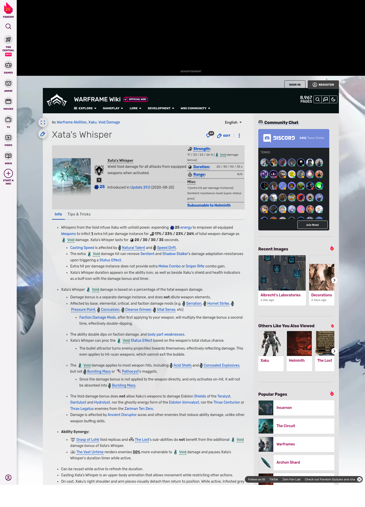365x507 pixels.
Task: Open the 64 comments bubble icon
Action: coord(210,135)
